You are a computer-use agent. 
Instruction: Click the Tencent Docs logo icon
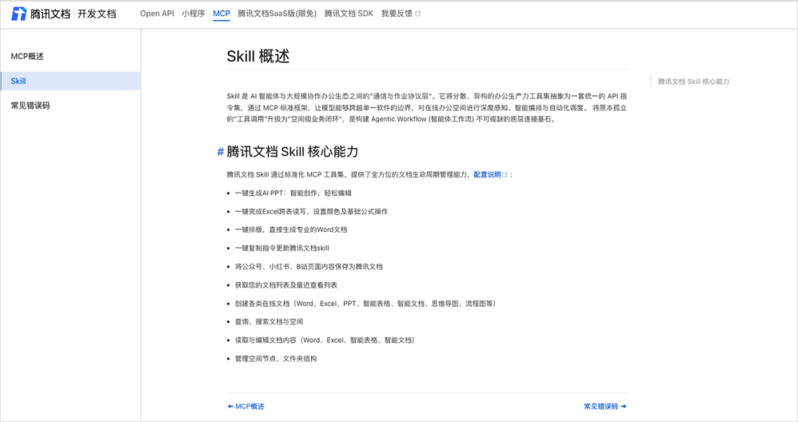pos(18,14)
